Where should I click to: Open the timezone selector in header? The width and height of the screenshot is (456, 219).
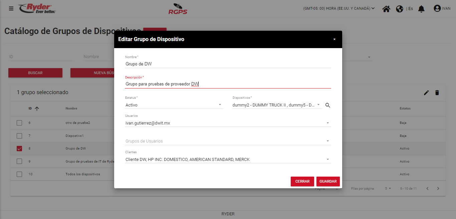tap(338, 9)
